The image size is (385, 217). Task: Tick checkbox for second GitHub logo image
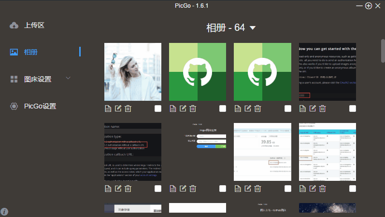click(x=288, y=108)
